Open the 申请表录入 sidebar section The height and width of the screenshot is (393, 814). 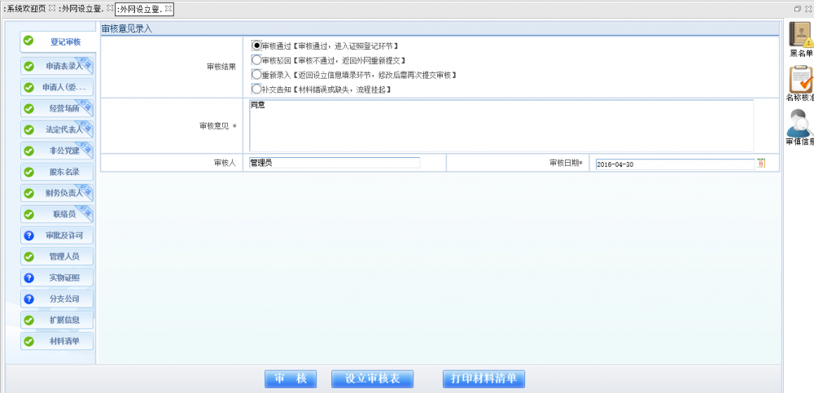57,67
